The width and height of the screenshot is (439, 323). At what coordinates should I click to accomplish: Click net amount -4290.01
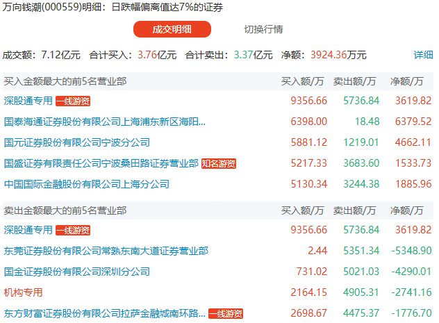[411, 272]
